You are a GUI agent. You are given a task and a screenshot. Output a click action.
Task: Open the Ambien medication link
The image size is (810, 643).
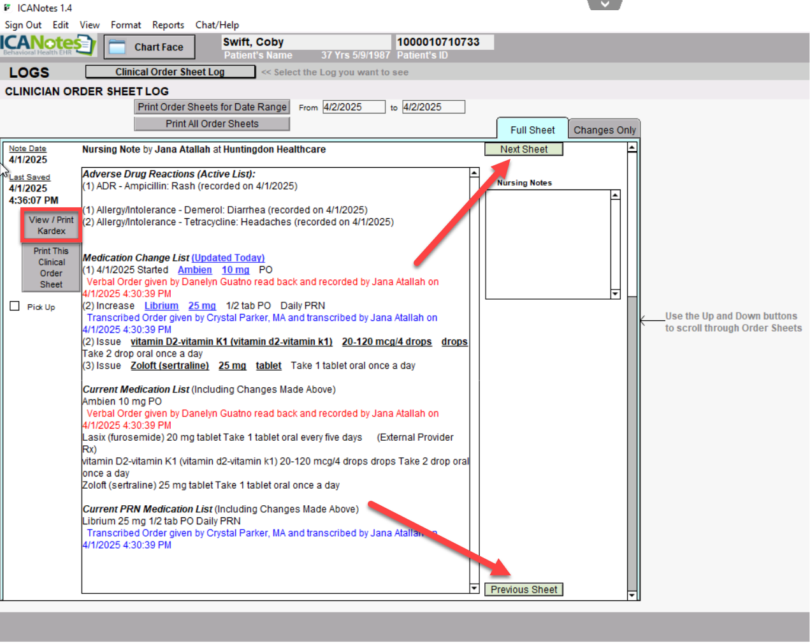coord(194,270)
